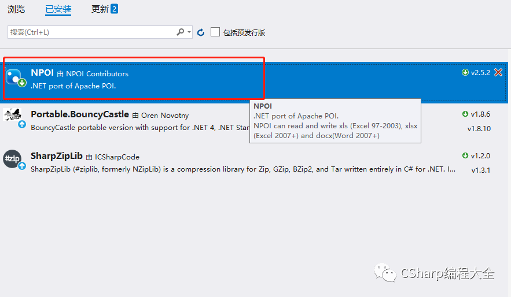Click the Portable.BouncyCastle package icon
Viewport: 511px width, 297px height.
[13, 118]
